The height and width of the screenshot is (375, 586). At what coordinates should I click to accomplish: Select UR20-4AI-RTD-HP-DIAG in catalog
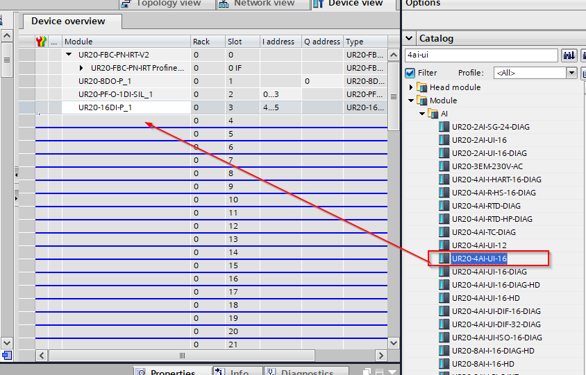click(x=492, y=219)
